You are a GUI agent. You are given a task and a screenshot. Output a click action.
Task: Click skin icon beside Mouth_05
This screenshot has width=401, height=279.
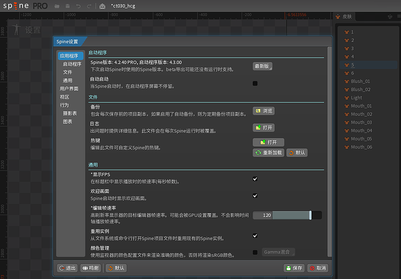347,139
